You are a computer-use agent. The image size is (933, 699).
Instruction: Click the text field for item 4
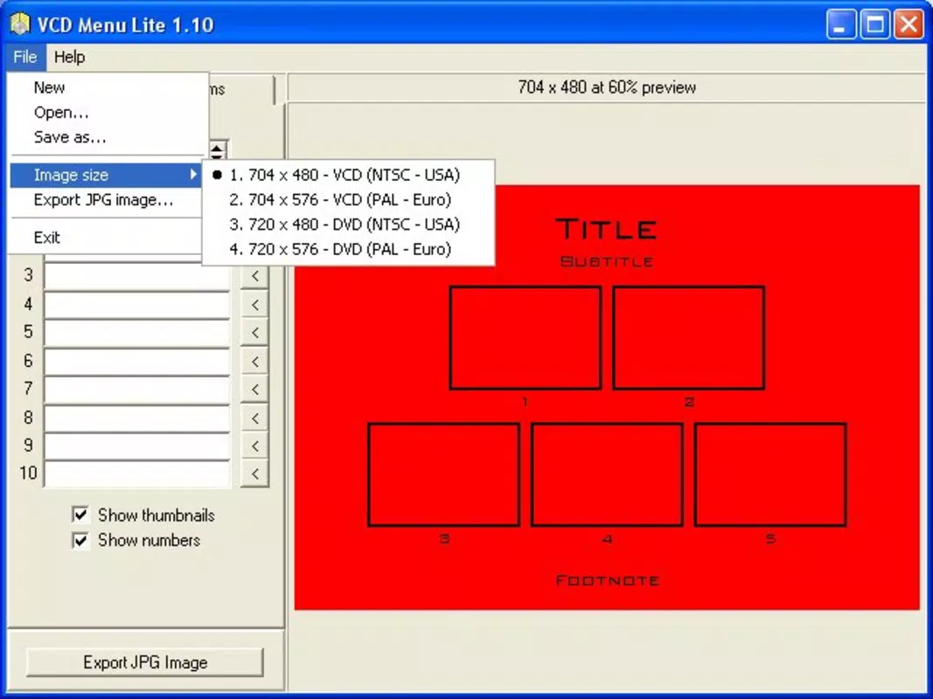point(137,304)
